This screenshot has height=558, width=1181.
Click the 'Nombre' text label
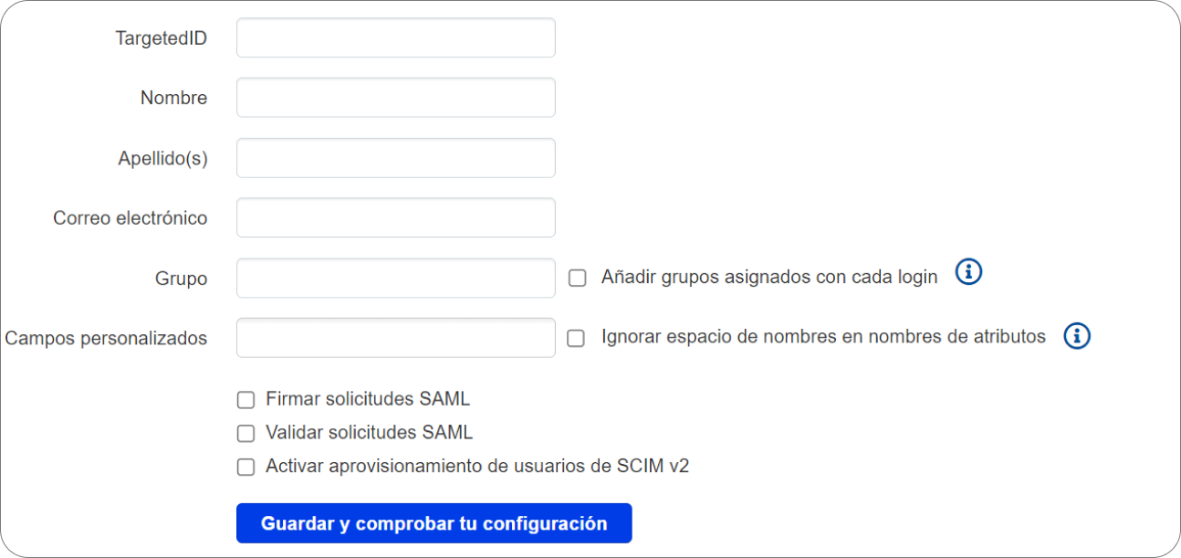point(173,98)
